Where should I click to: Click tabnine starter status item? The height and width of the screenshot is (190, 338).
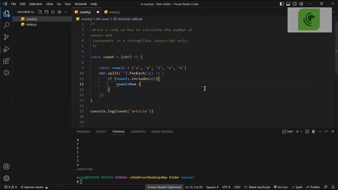(34, 187)
